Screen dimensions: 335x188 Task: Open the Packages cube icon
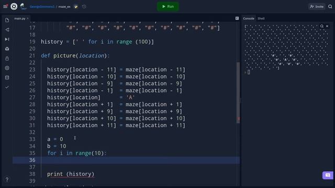[7, 49]
